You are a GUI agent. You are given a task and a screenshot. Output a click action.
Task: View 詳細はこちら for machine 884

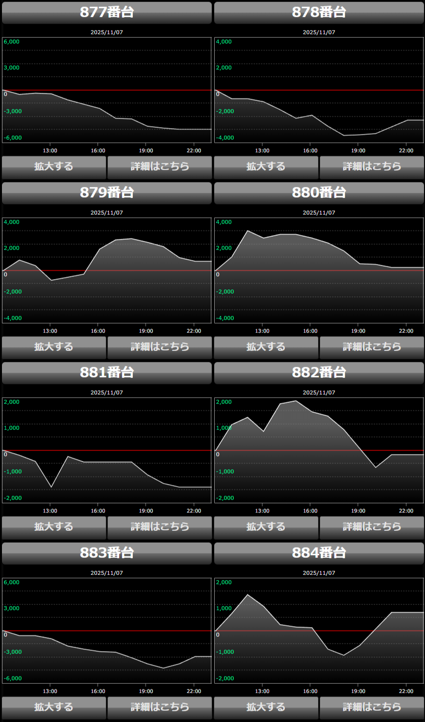[x=372, y=707]
